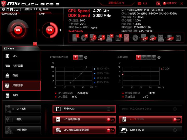Click the Boot Priority label
Screen dimensions: 187x140
(76, 31)
